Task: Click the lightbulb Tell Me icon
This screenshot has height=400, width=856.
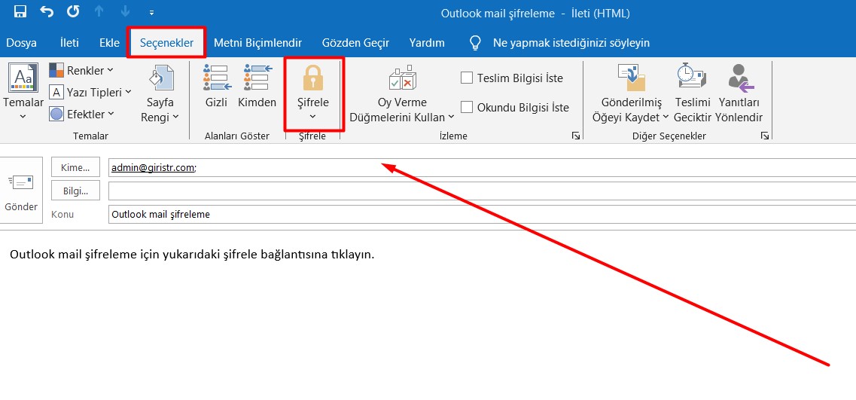Action: pyautogui.click(x=476, y=43)
